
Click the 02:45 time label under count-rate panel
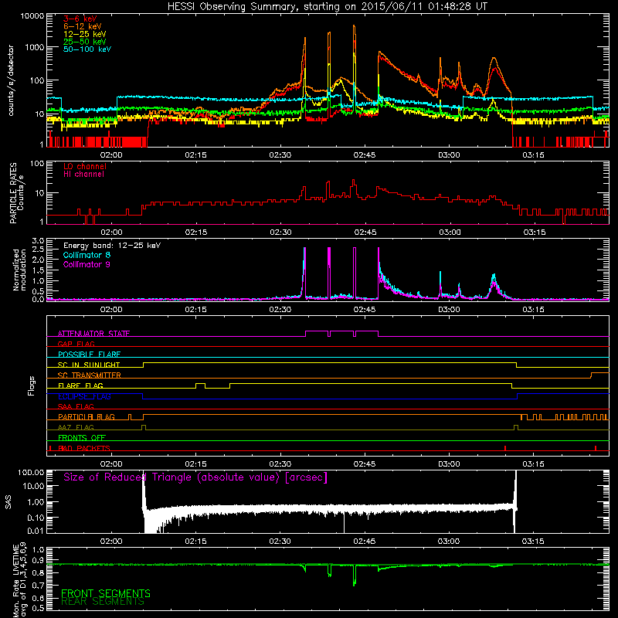point(365,155)
